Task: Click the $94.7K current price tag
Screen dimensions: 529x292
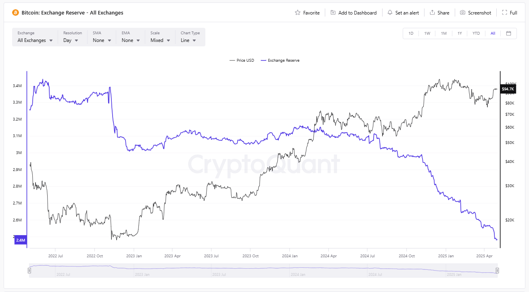Action: tap(508, 89)
